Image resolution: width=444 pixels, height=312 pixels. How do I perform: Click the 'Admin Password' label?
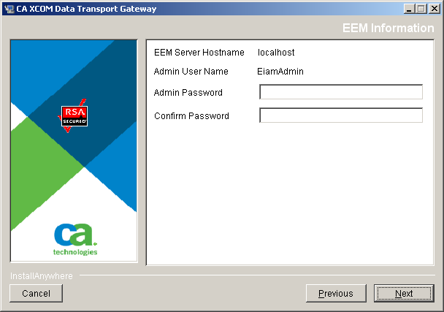188,93
